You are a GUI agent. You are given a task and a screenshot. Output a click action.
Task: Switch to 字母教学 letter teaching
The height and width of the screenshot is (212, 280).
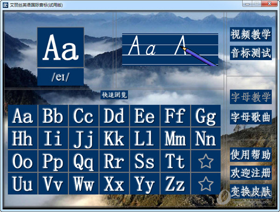point(251,97)
